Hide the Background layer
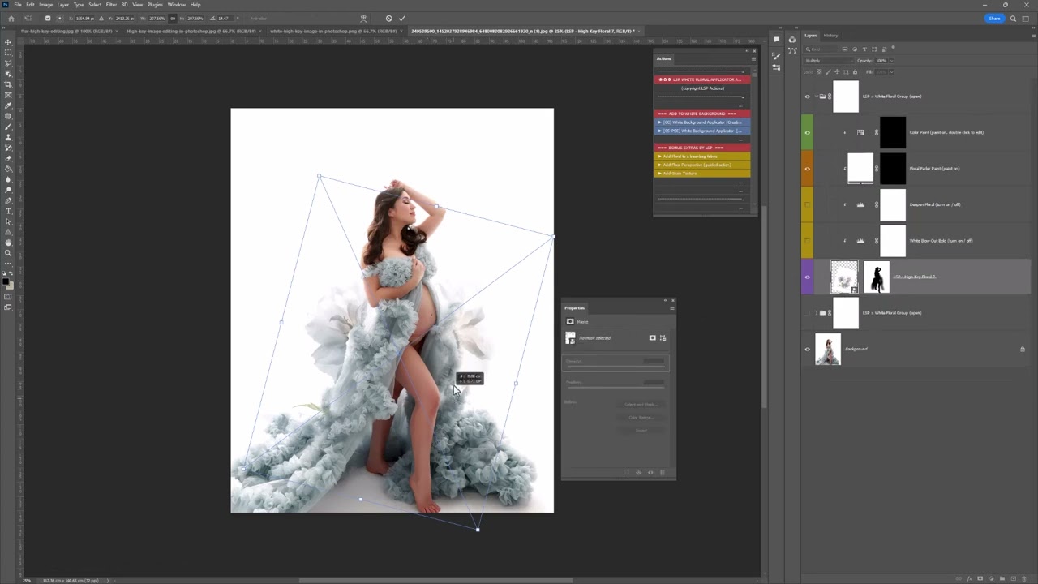This screenshot has width=1038, height=584. (x=807, y=350)
